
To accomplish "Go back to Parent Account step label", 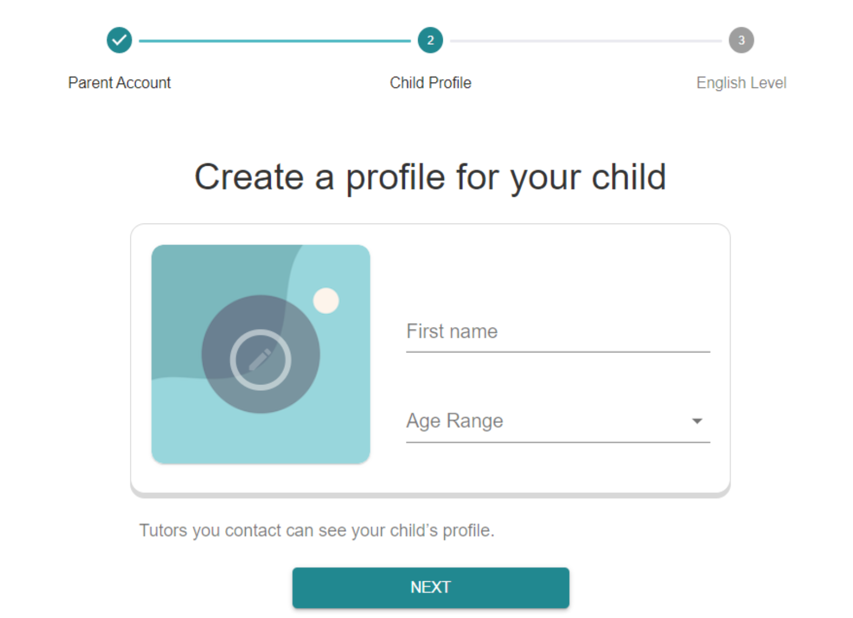I will [119, 83].
